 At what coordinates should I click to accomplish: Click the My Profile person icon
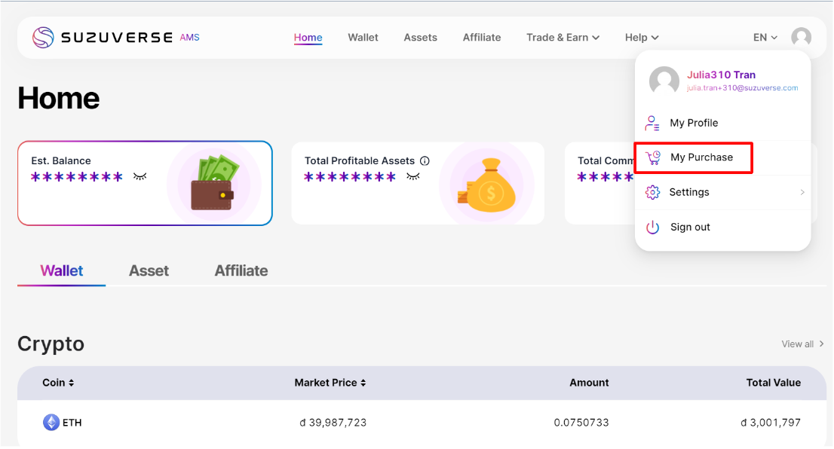tap(653, 123)
